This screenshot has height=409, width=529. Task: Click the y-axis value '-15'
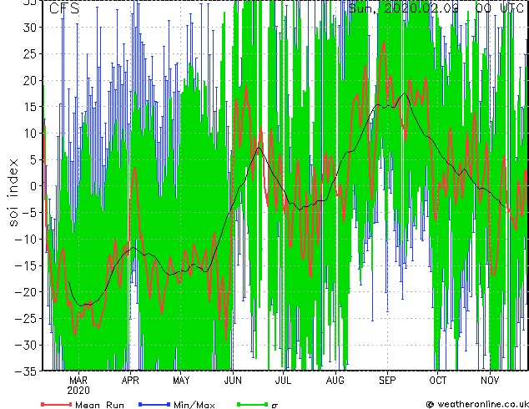point(27,265)
